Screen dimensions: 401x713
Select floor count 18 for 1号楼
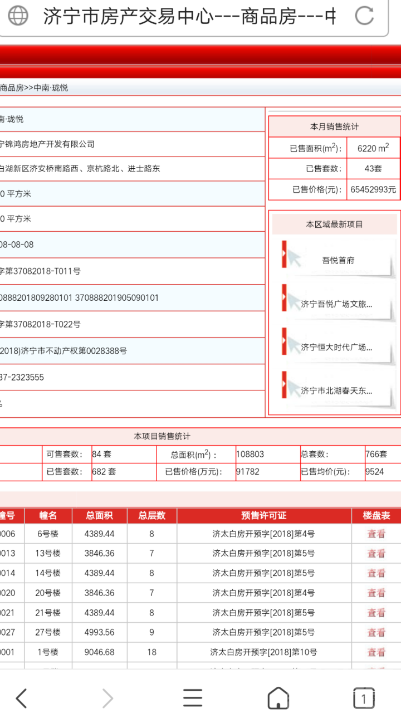152,652
